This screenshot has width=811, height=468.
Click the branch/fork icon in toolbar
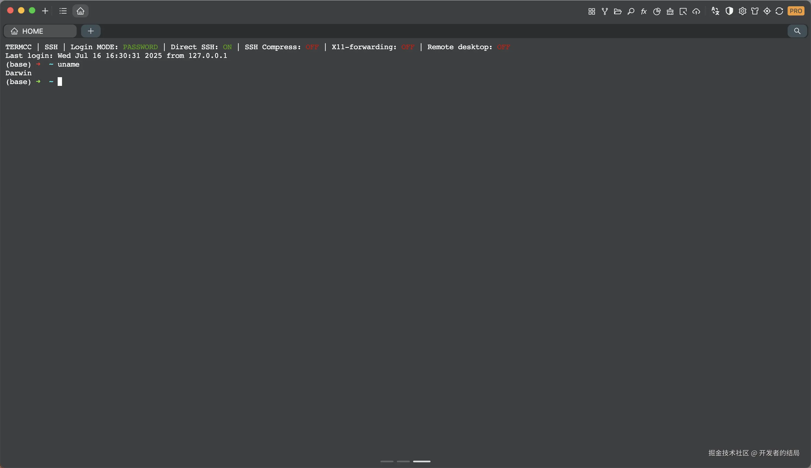coord(605,11)
